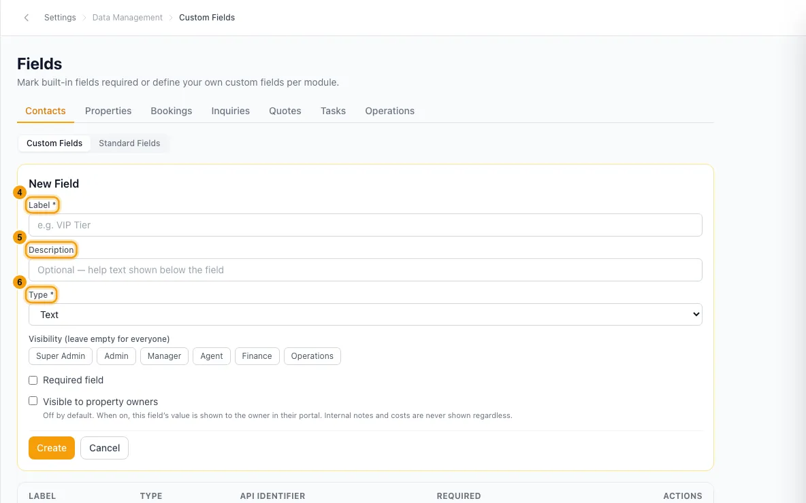Click the New Field form title

54,184
